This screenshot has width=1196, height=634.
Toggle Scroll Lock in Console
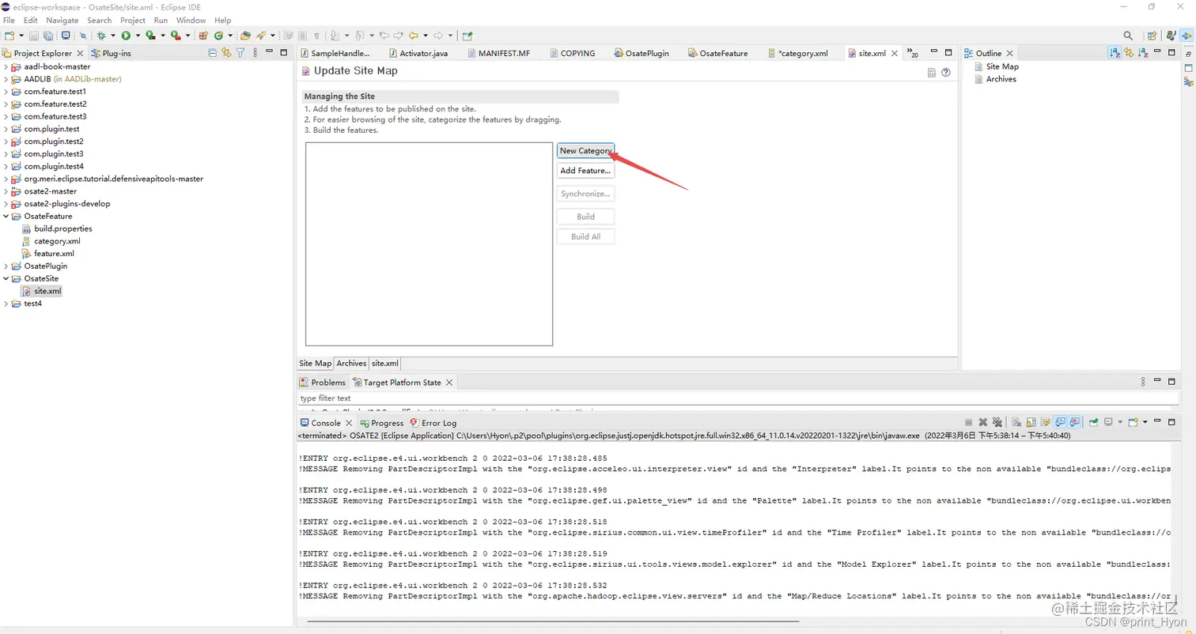[x=1031, y=423]
